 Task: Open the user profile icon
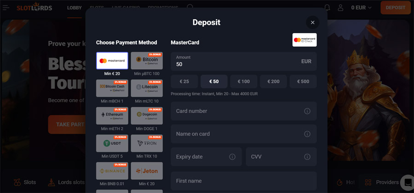pyautogui.click(x=340, y=8)
